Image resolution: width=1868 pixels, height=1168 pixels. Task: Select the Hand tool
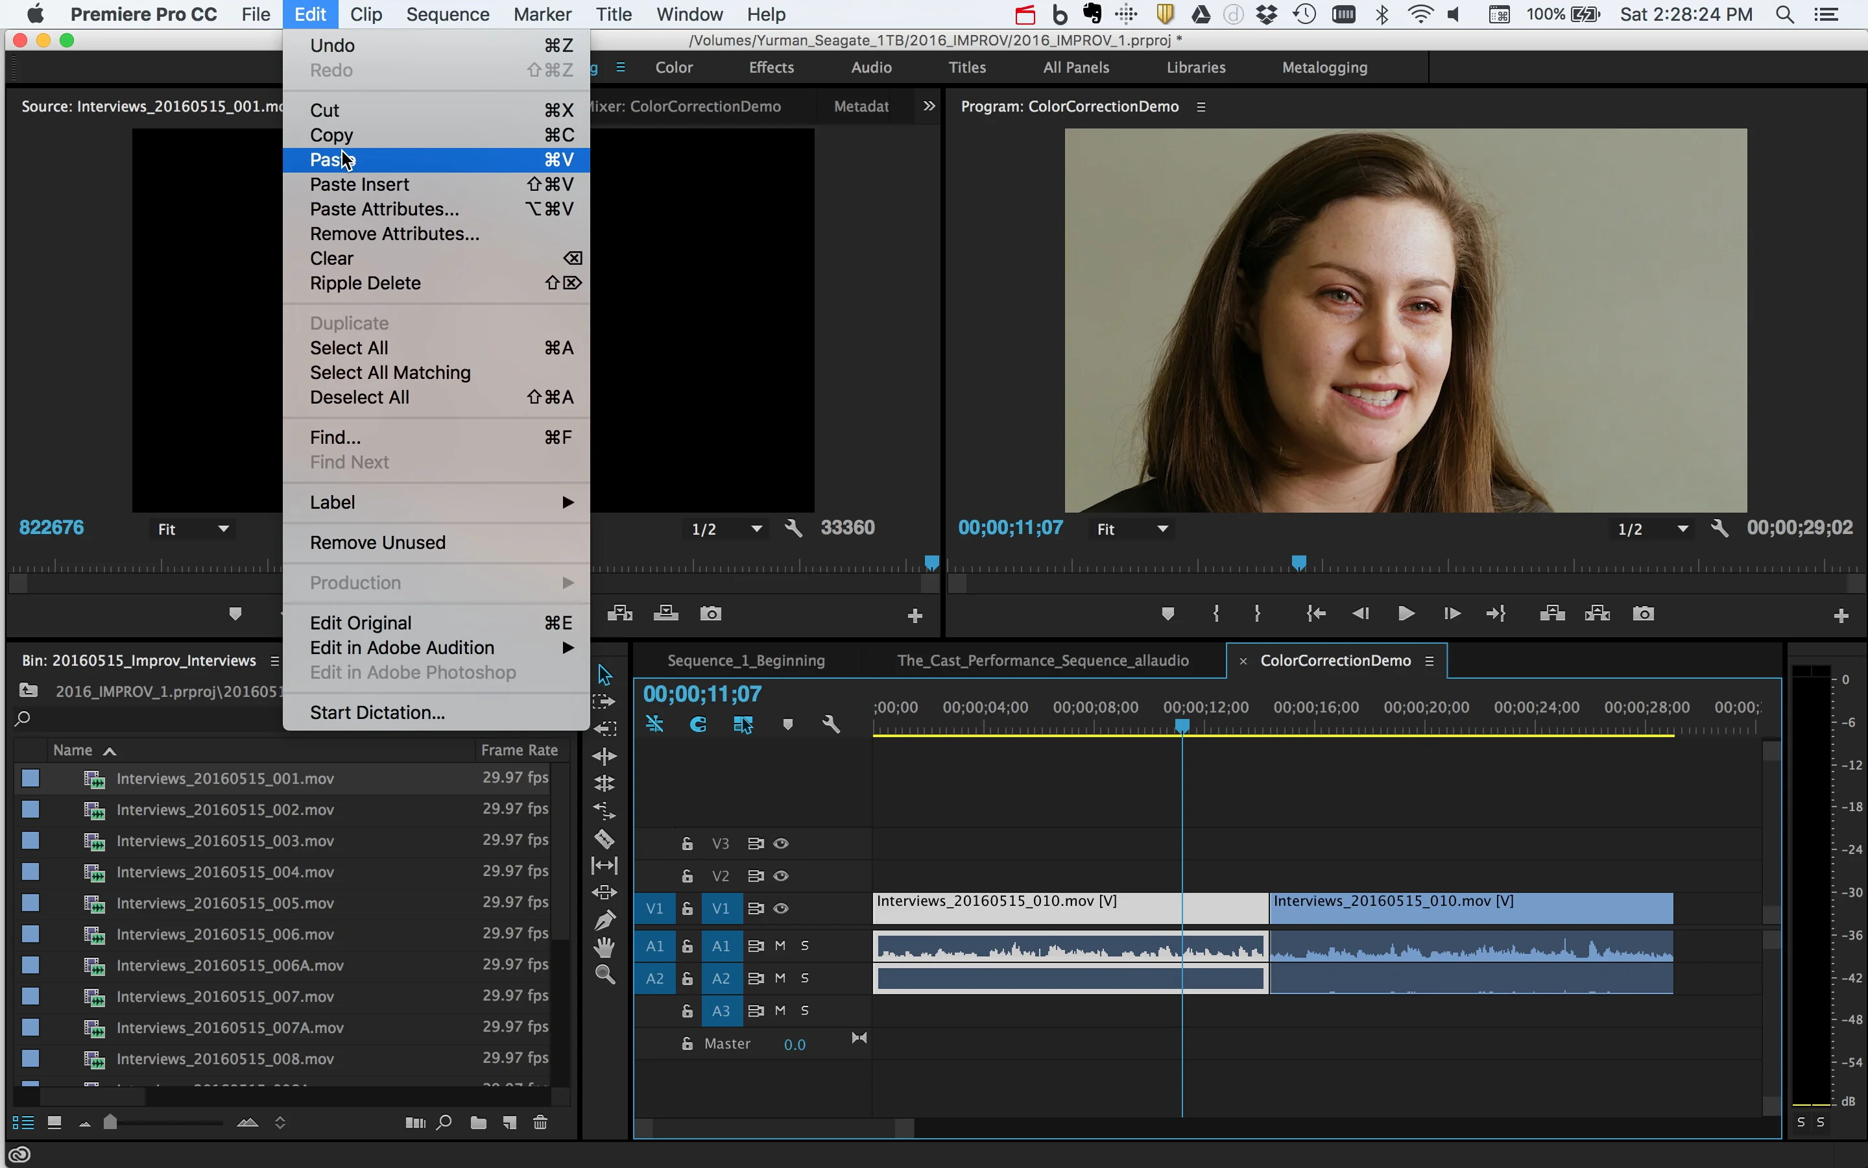click(605, 947)
